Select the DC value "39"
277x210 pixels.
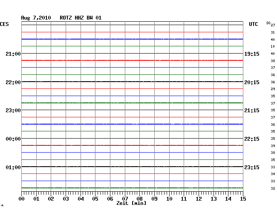pos(273,146)
